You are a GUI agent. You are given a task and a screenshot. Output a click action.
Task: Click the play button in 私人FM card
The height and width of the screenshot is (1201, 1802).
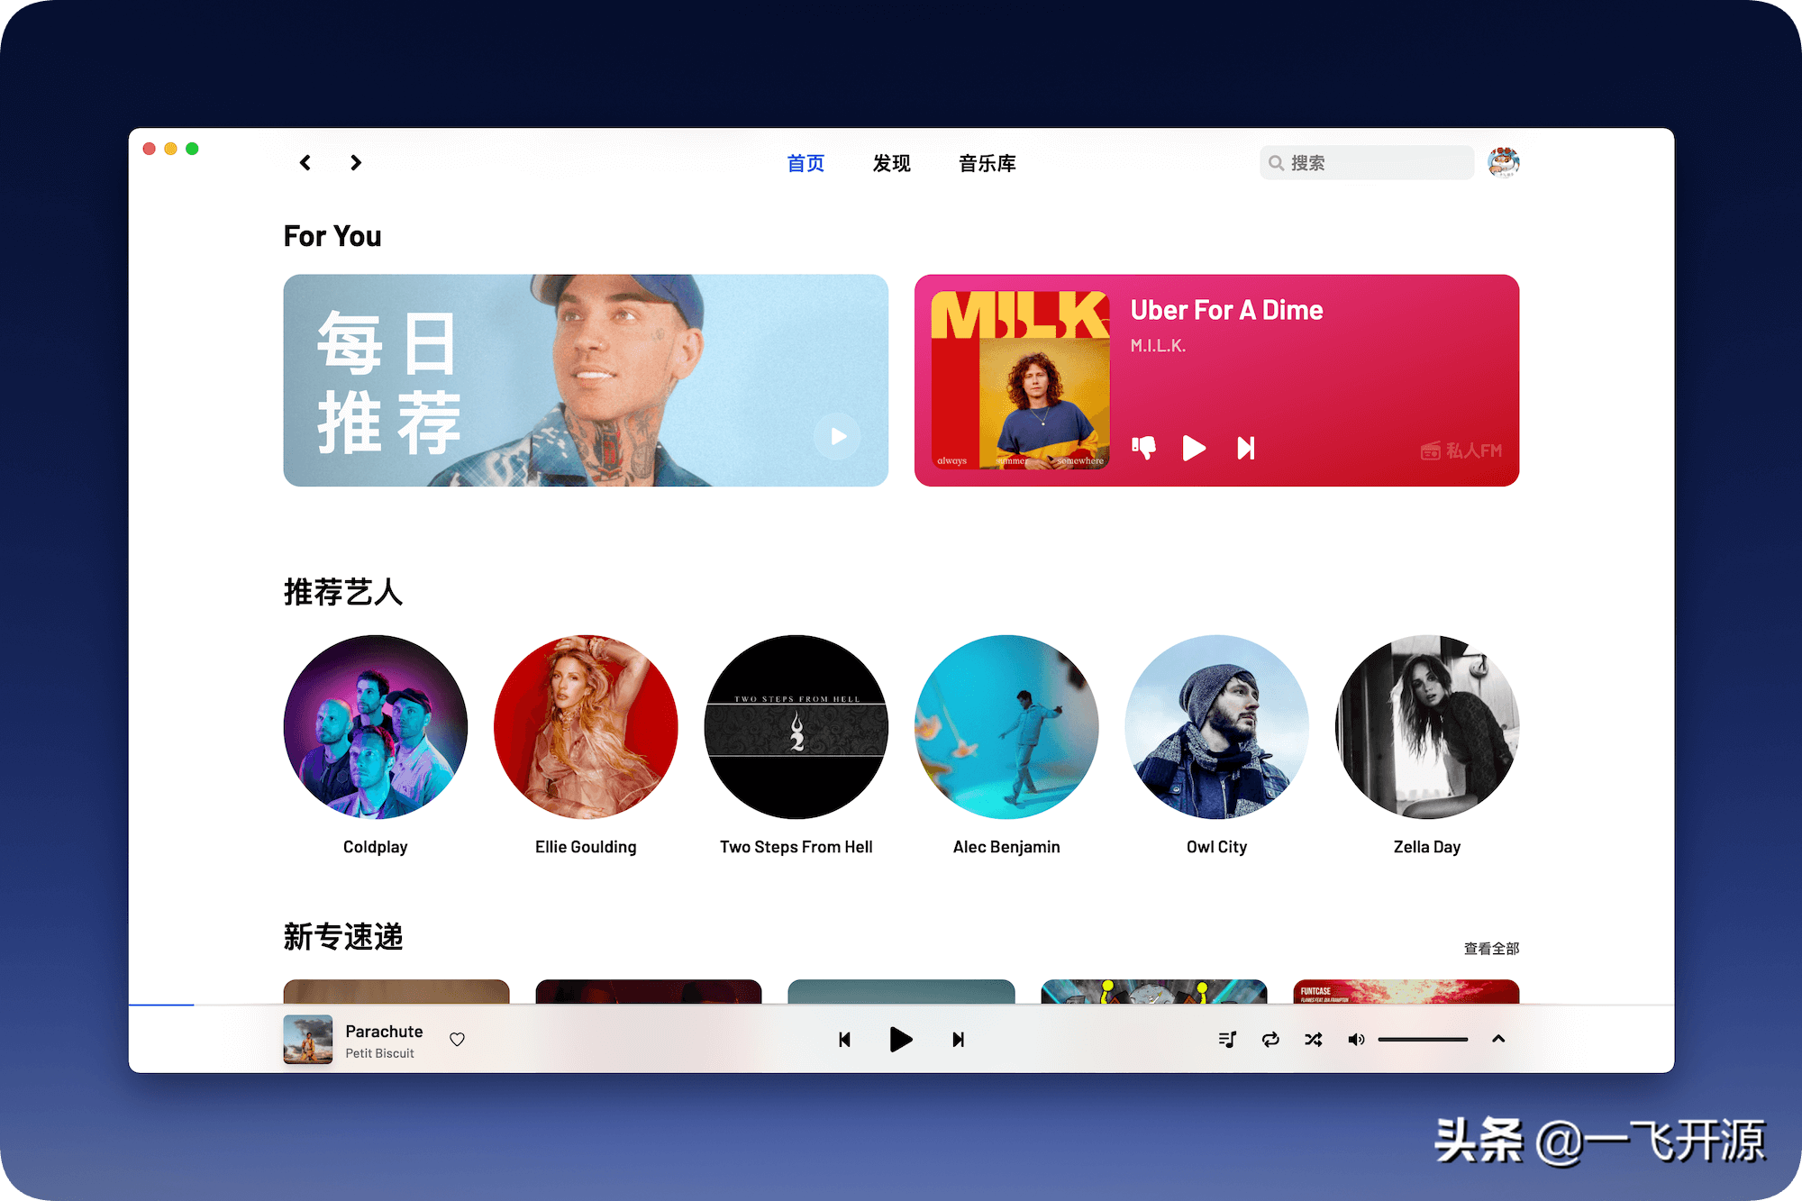point(1197,448)
